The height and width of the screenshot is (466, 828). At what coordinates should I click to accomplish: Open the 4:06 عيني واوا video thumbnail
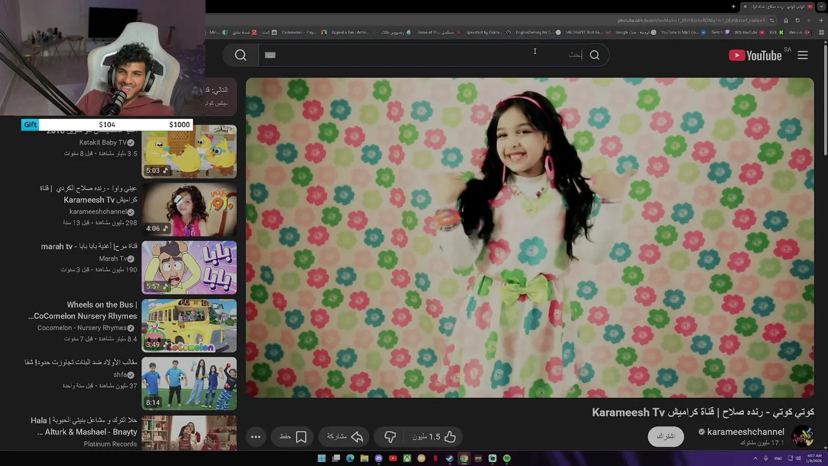pos(189,210)
